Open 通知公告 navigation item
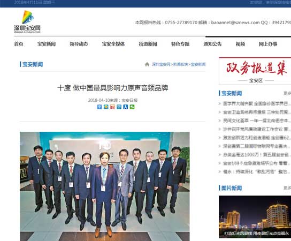Image resolution: width=291 pixels, height=241 pixels. coord(212,44)
